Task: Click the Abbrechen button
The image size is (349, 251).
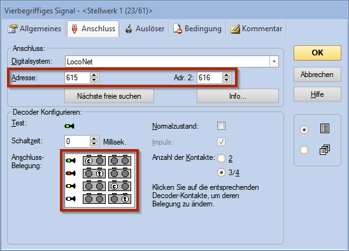Action: [317, 75]
